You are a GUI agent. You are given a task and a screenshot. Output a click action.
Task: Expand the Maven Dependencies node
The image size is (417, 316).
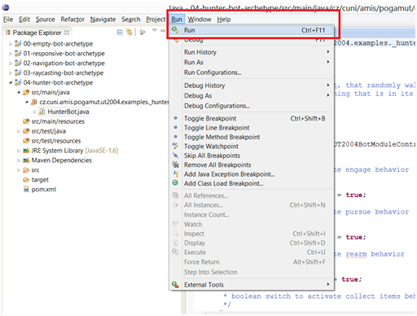pyautogui.click(x=19, y=160)
